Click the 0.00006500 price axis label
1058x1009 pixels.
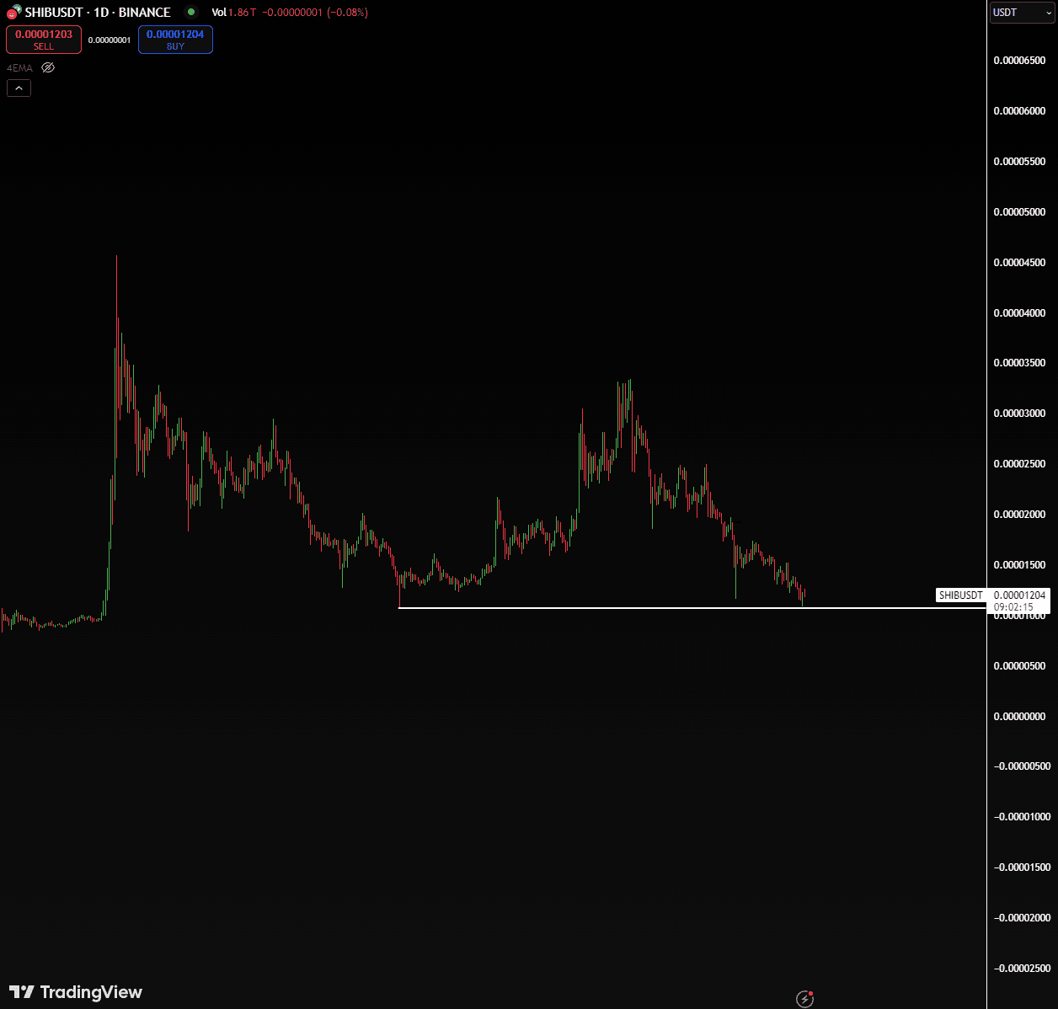click(1019, 61)
